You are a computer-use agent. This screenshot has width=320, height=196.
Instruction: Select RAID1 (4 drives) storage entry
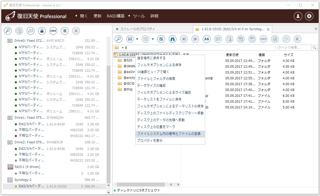[x=54, y=167]
